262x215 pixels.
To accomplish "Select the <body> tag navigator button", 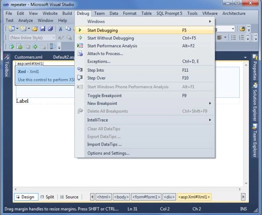I will point(121,197).
